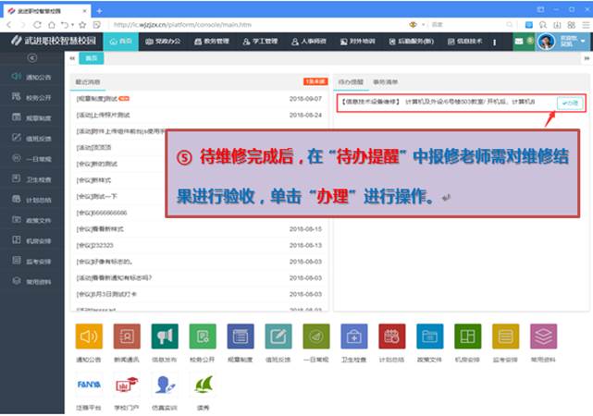
Task: Open 计划总结 in the left sidebar
Action: (x=31, y=200)
